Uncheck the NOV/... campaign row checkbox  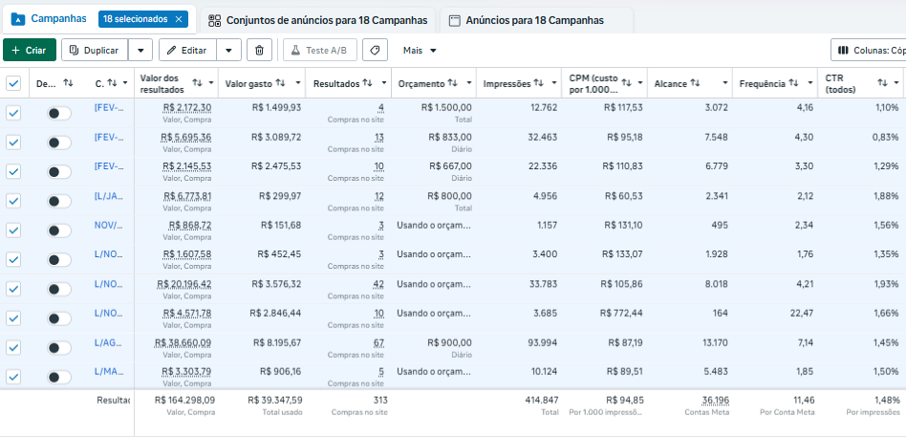tap(13, 230)
